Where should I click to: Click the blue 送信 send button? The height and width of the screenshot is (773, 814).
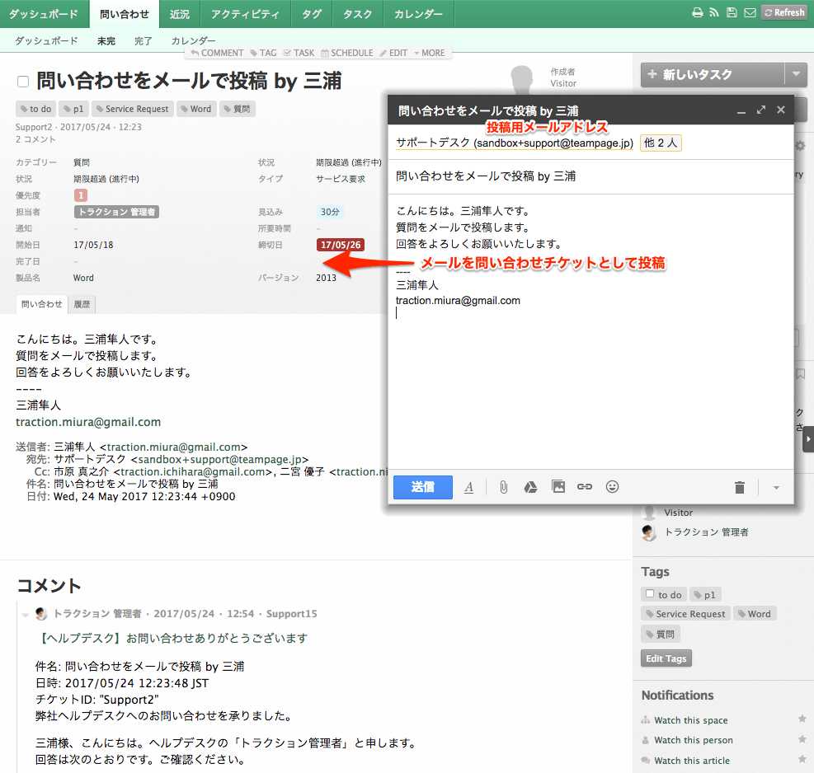(x=423, y=487)
